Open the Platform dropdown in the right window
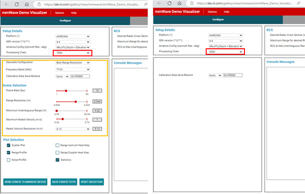 [x=226, y=36]
